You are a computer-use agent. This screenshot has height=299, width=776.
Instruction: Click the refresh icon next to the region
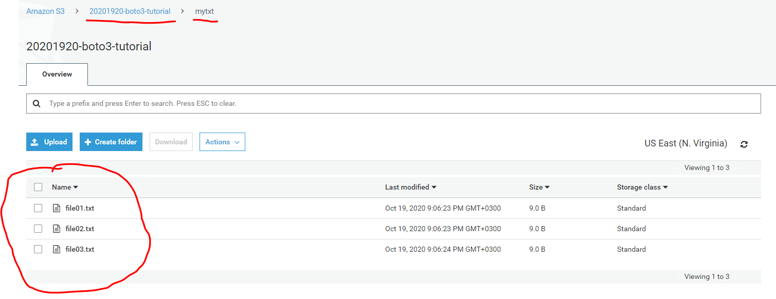tap(744, 144)
